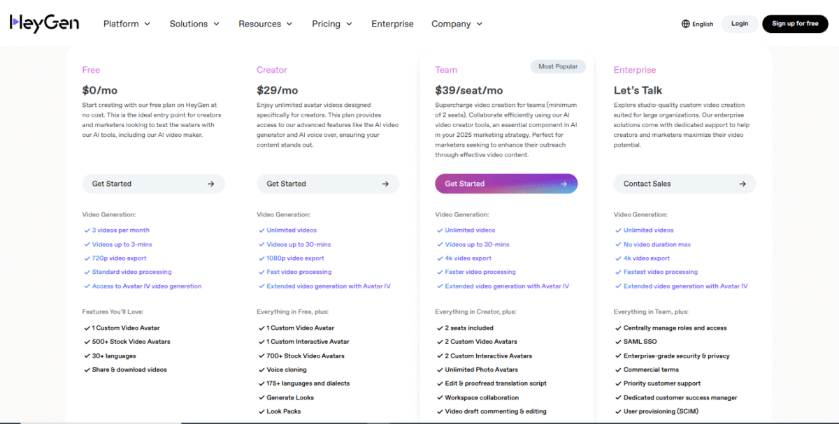Click the Login button
The height and width of the screenshot is (424, 839).
point(739,23)
